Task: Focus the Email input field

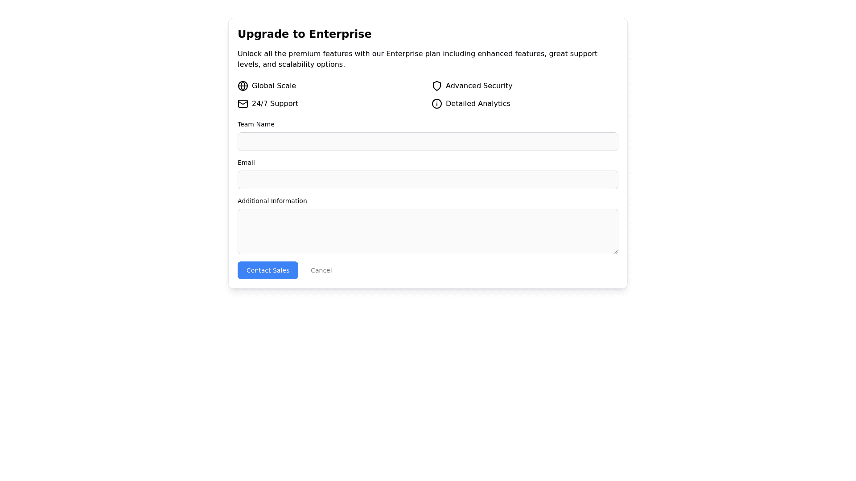Action: (428, 180)
